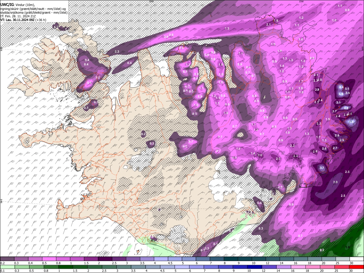
Task: Select the dark teal 8–9 snow scale swatch
Action: coord(230,259)
